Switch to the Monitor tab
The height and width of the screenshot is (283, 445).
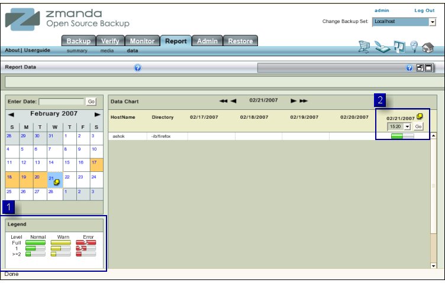(x=142, y=41)
